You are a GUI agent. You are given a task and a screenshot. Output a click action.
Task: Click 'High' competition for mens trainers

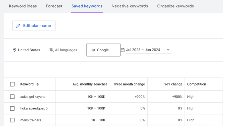pyautogui.click(x=191, y=120)
